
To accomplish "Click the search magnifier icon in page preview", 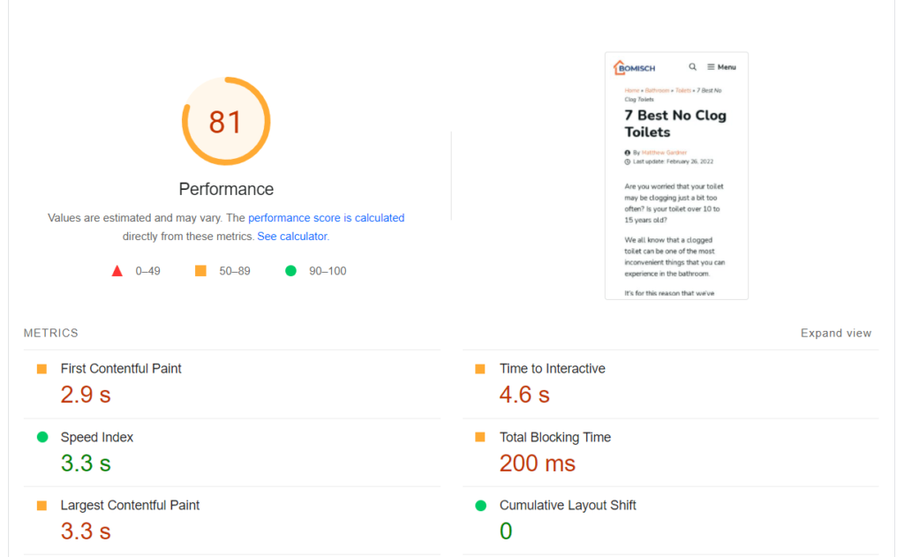I will (693, 67).
